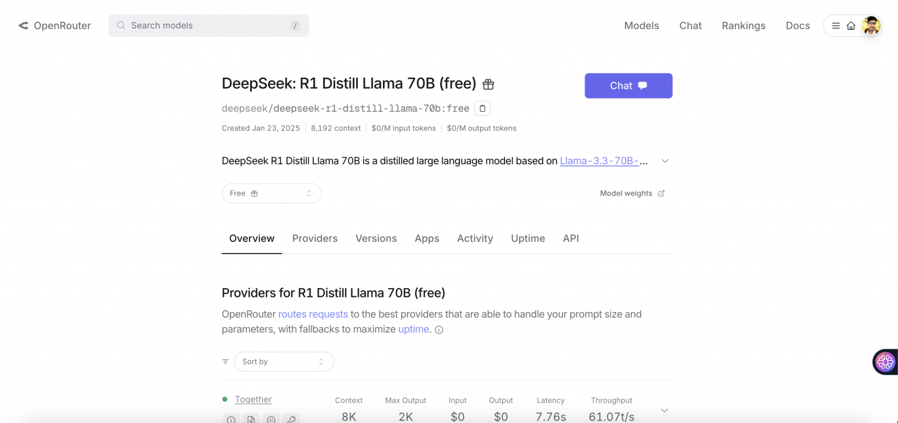Click the Together provider info icon
898x423 pixels.
(x=230, y=419)
